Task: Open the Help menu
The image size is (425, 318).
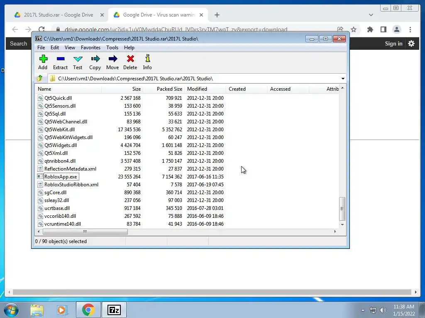Action: click(129, 48)
